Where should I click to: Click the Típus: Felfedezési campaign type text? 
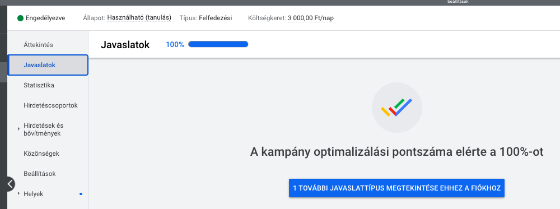tap(206, 18)
